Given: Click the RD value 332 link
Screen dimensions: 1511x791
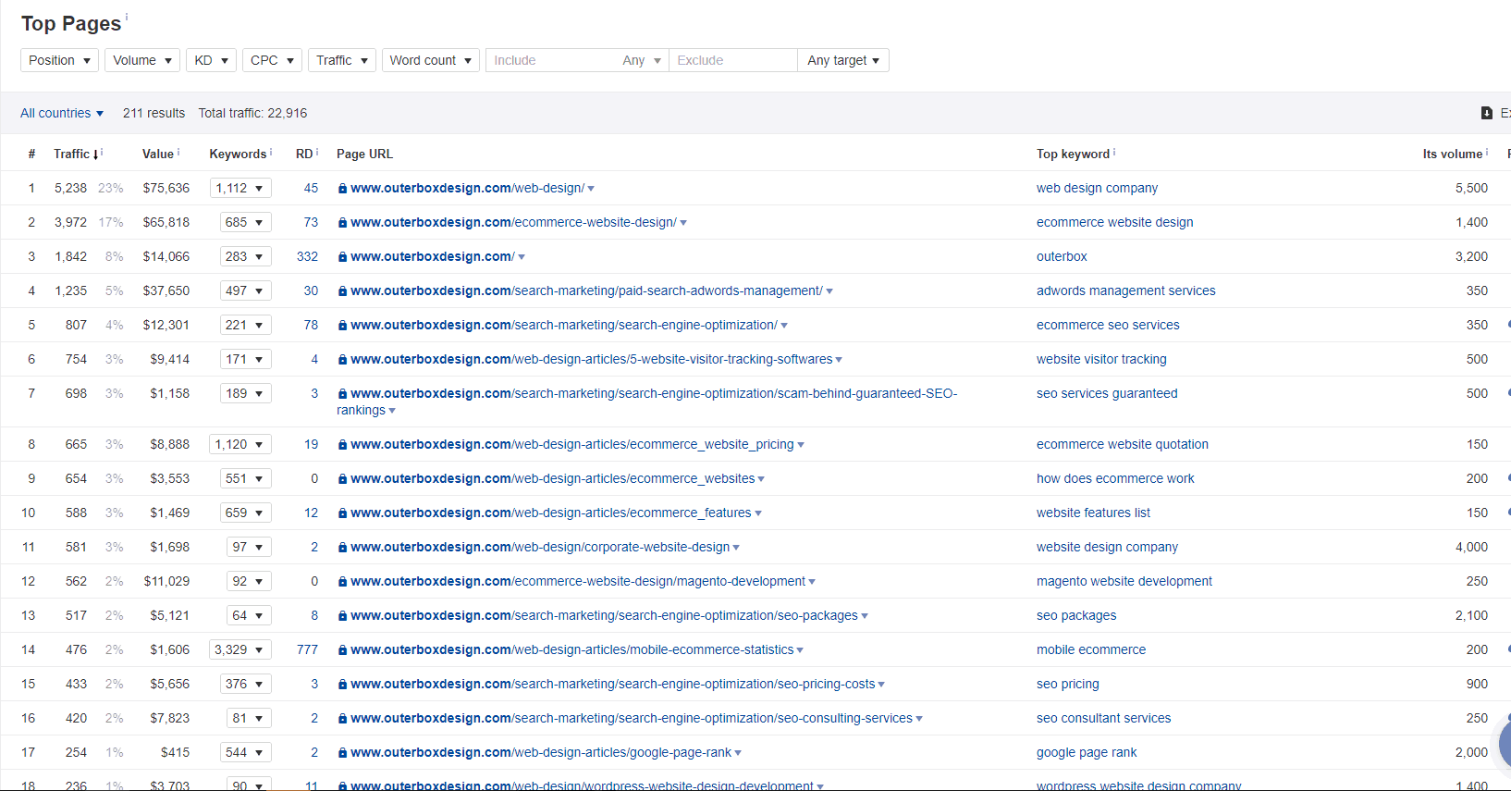Looking at the screenshot, I should point(307,256).
